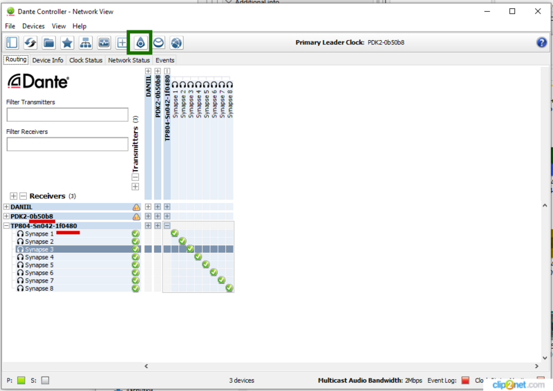The width and height of the screenshot is (553, 391).
Task: Click the Load Preset folder icon
Action: coord(49,43)
